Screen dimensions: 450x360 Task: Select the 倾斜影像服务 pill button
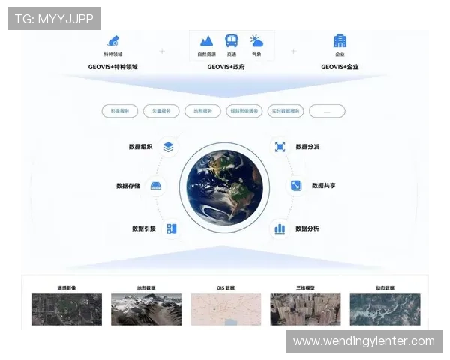click(x=244, y=111)
